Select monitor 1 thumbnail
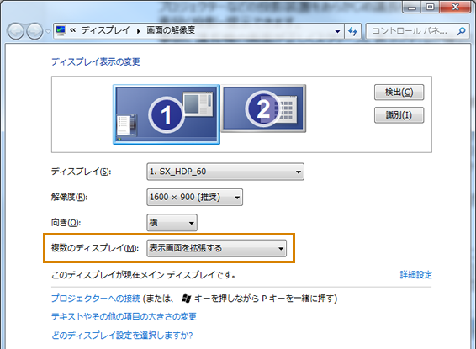 [167, 114]
